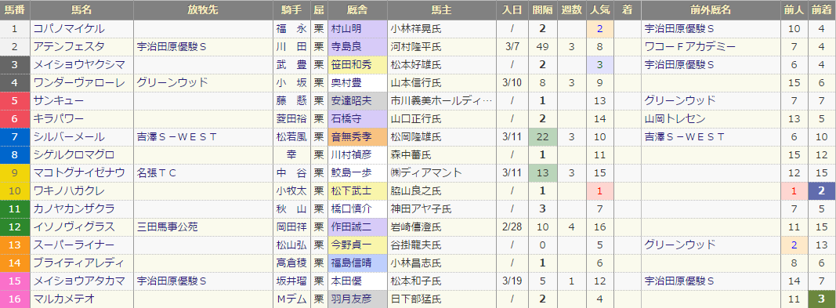Click the 騎手 column header
Screen dimensions: 836x308
[x=291, y=10]
